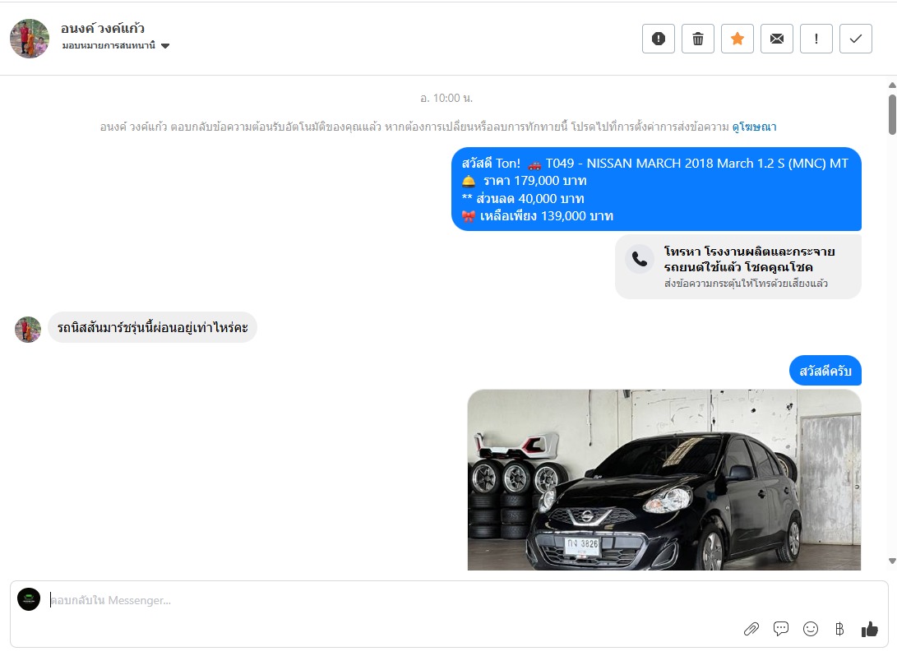Open the มอบหมายการสนทนานี้ assignment dropdown
The height and width of the screenshot is (656, 897).
tap(116, 46)
